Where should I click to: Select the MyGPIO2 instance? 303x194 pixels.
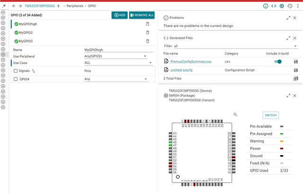point(26,33)
